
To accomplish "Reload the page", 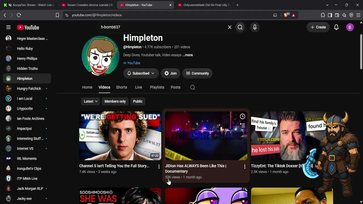I will click(19, 15).
